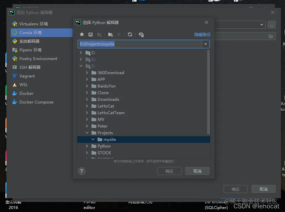This screenshot has width=285, height=212.
Task: Select Vagrant in sidebar
Action: [42, 76]
